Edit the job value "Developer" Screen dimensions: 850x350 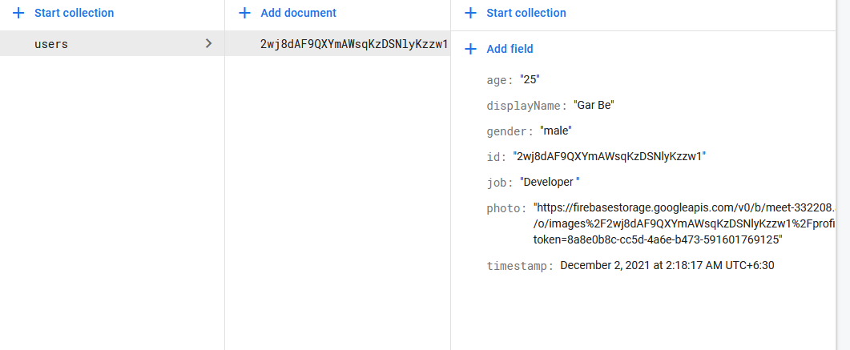pos(549,182)
